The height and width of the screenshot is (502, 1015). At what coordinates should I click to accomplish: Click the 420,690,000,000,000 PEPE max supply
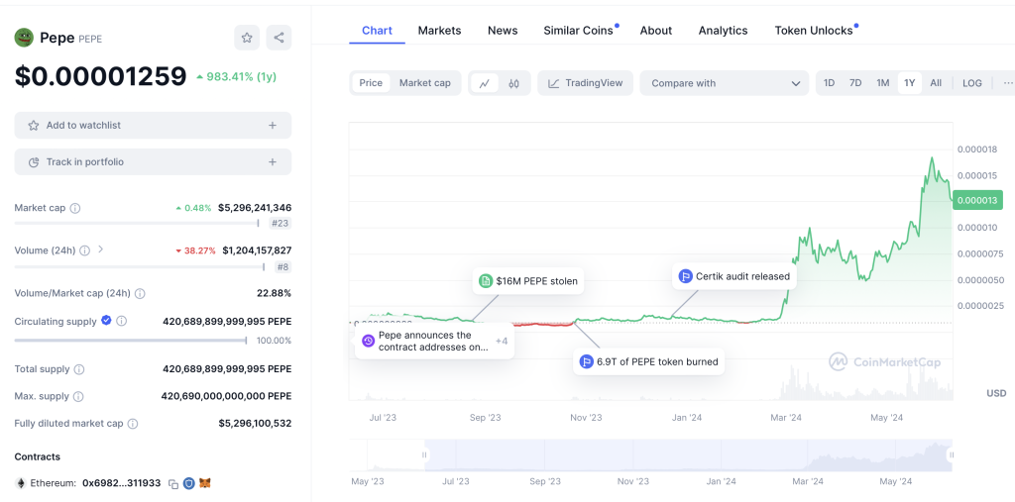pyautogui.click(x=227, y=396)
